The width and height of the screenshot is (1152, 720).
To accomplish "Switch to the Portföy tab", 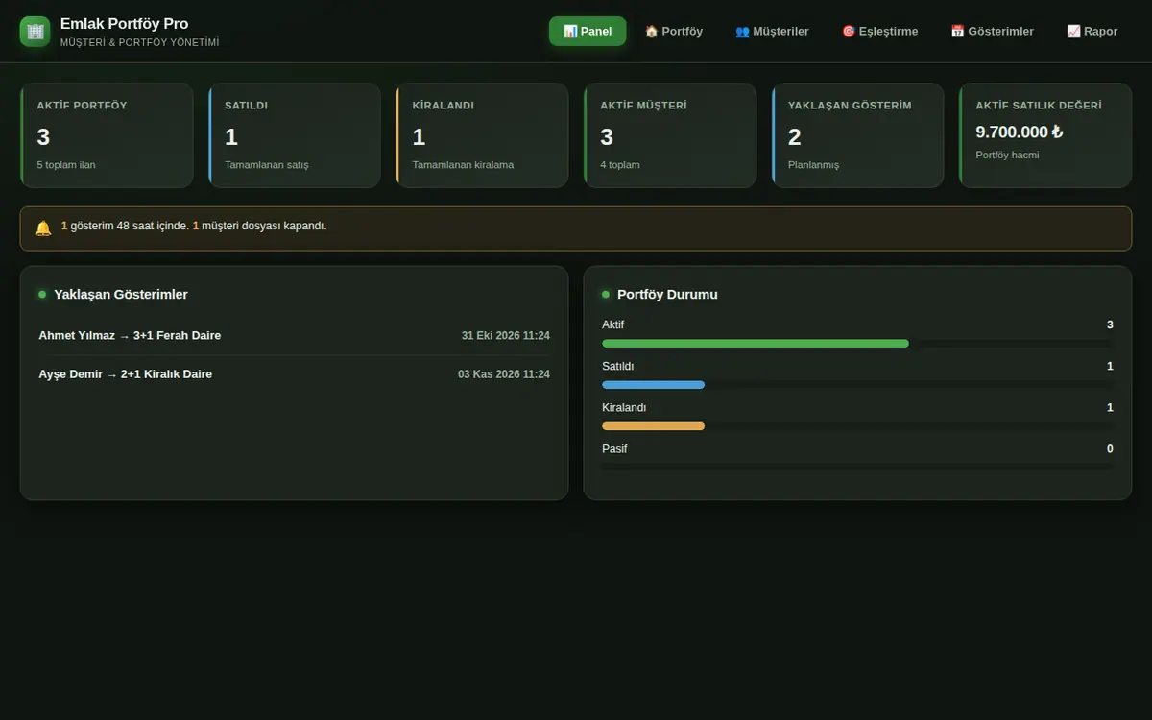I will 674,32.
